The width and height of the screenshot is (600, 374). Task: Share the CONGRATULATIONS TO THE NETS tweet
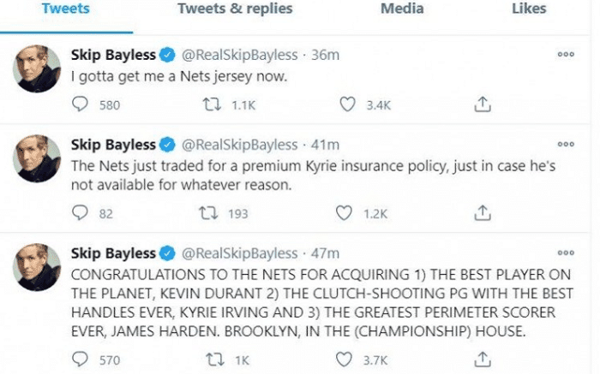(x=483, y=359)
